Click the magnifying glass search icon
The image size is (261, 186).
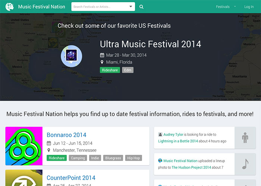click(x=141, y=7)
